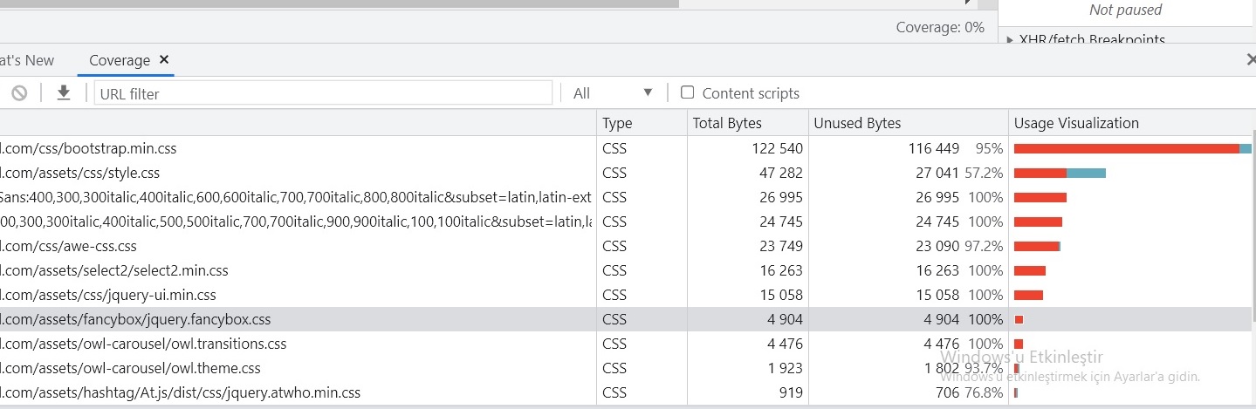Switch to the What's New tab
Viewport: 1256px width, 409px height.
click(x=27, y=60)
